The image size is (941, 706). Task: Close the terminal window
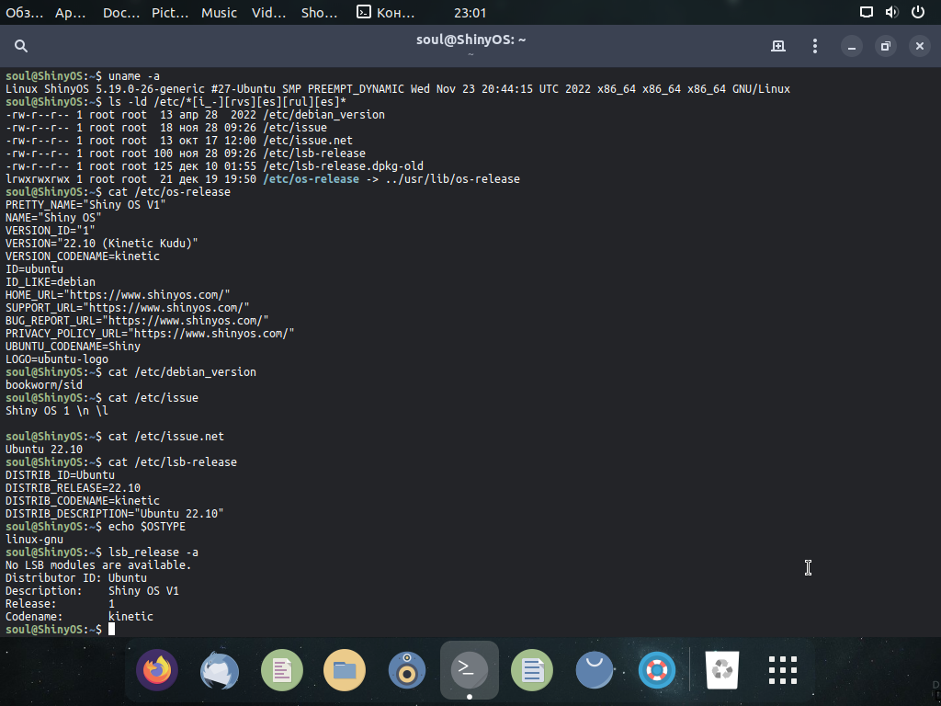919,46
